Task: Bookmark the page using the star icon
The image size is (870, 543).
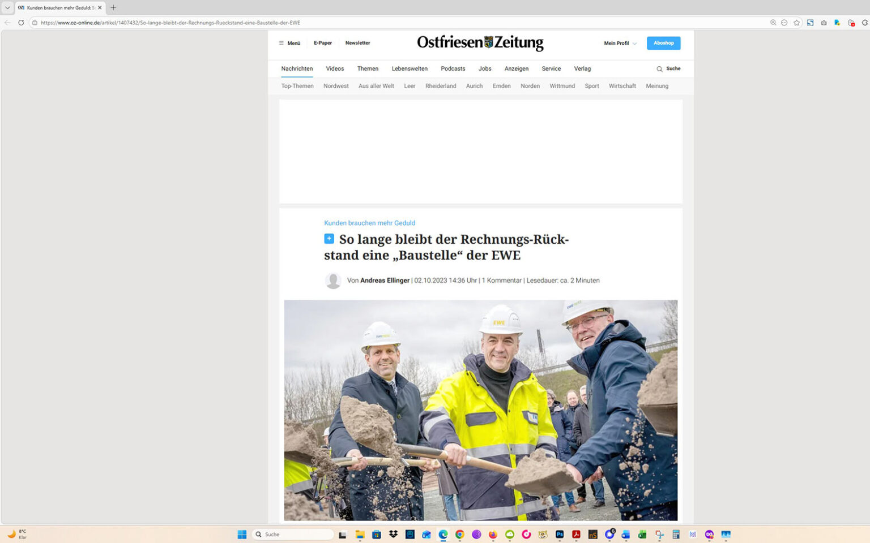Action: [x=797, y=23]
